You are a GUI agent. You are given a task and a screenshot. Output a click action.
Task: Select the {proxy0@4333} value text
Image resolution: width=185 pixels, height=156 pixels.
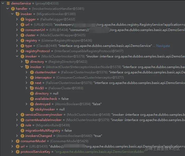(47, 3)
